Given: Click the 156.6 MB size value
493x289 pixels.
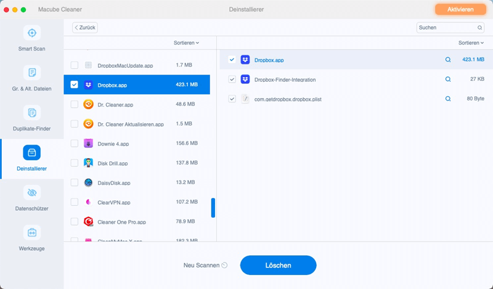Looking at the screenshot, I should coord(187,143).
